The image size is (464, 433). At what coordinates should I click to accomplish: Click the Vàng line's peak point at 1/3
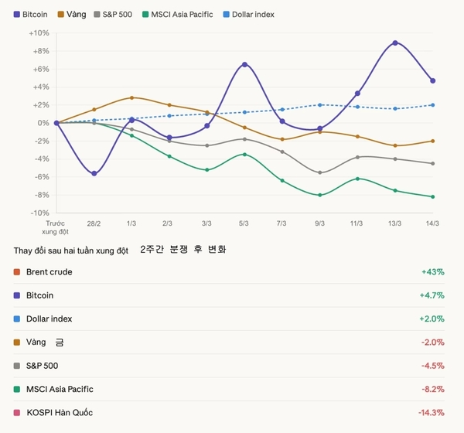pyautogui.click(x=132, y=97)
